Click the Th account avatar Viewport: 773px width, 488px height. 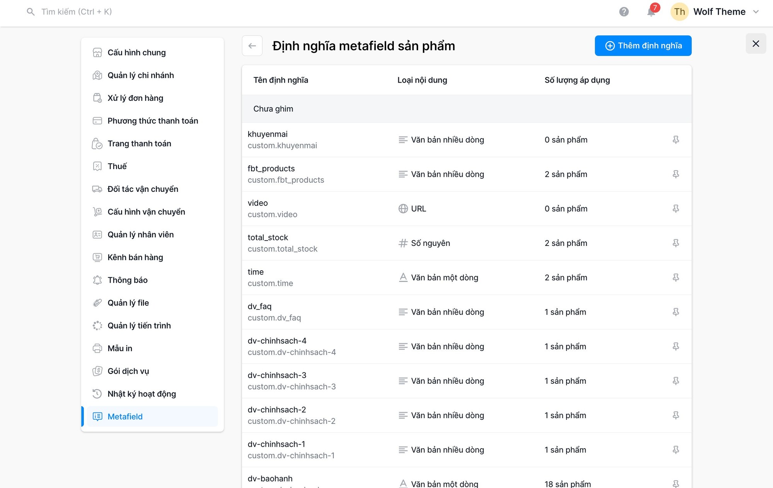tap(679, 12)
